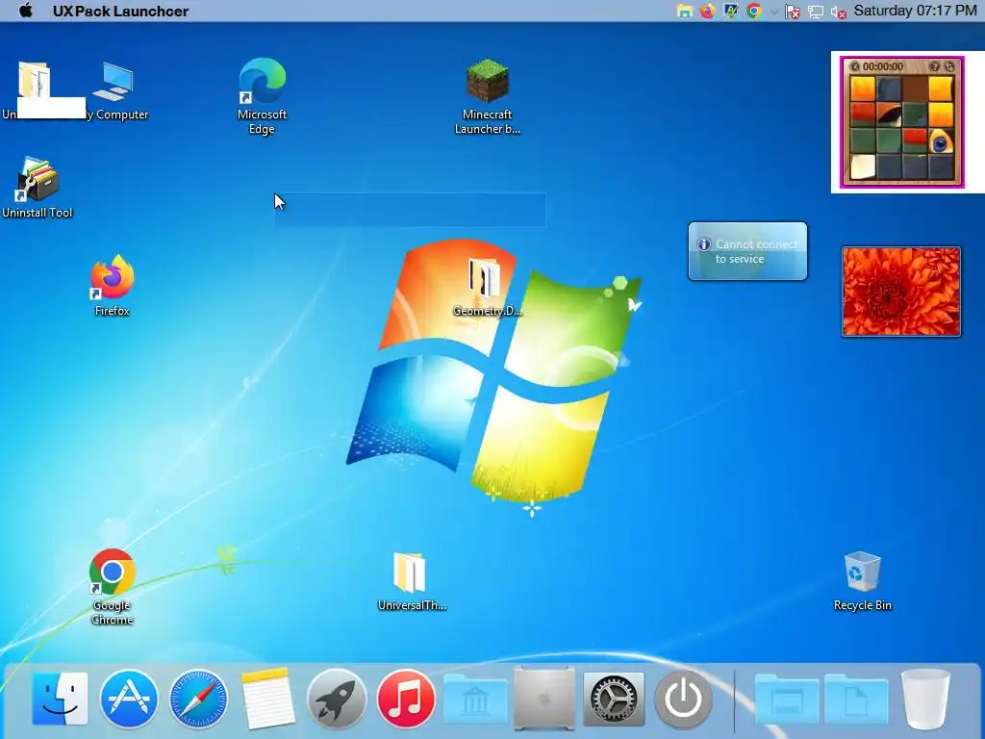This screenshot has height=739, width=985.
Task: Shuffle the picture puzzle tiles
Action: pyautogui.click(x=949, y=66)
